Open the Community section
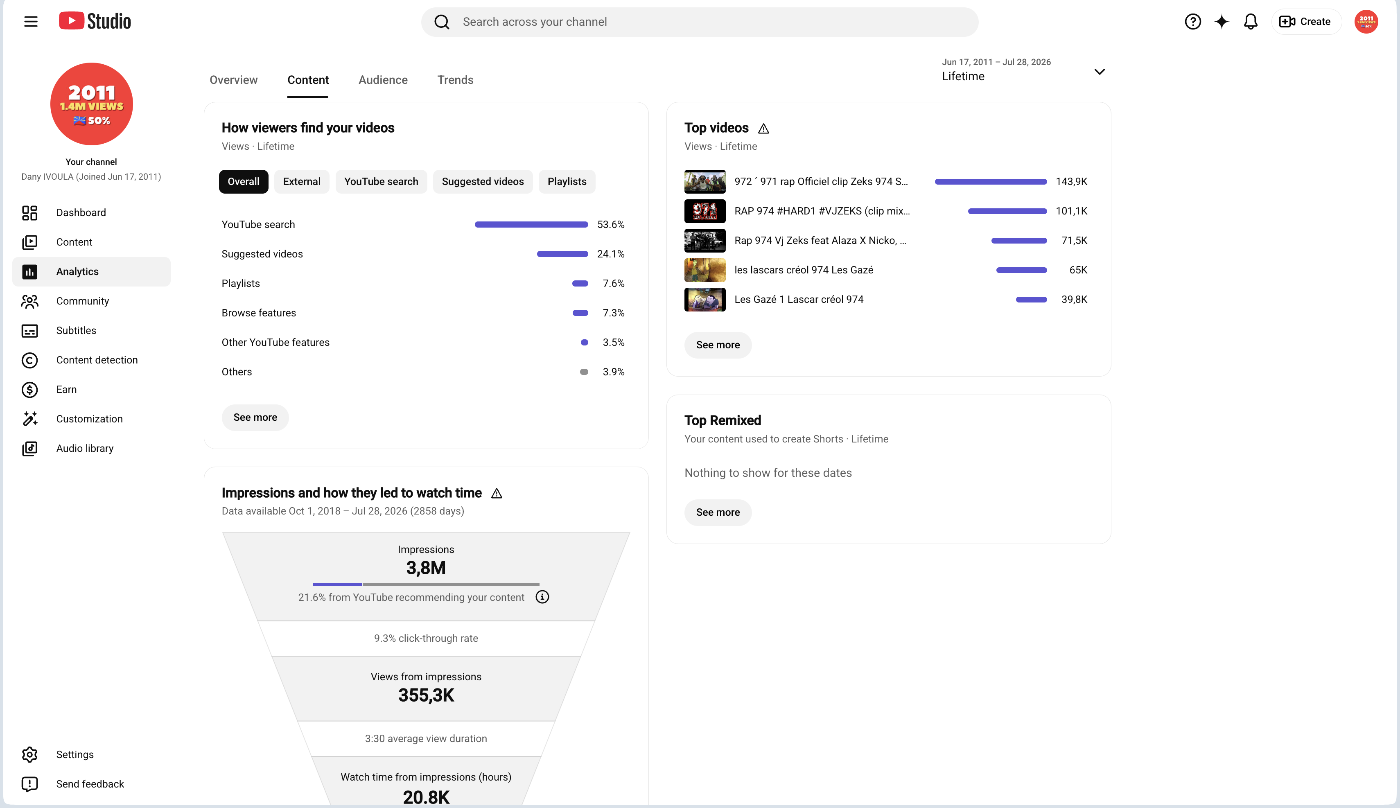The width and height of the screenshot is (1400, 808). (92, 301)
